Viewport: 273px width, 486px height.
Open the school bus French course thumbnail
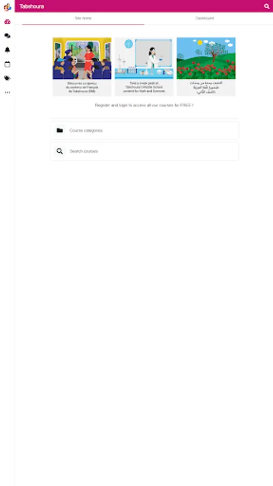tap(82, 58)
